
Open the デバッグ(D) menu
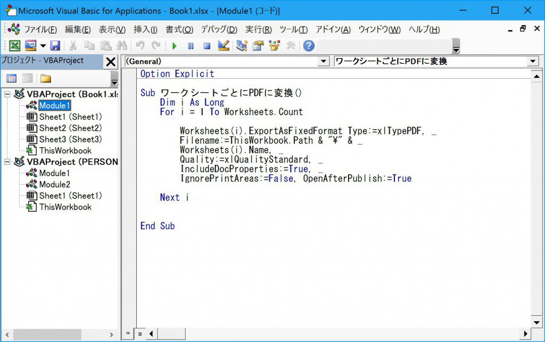[x=219, y=29]
